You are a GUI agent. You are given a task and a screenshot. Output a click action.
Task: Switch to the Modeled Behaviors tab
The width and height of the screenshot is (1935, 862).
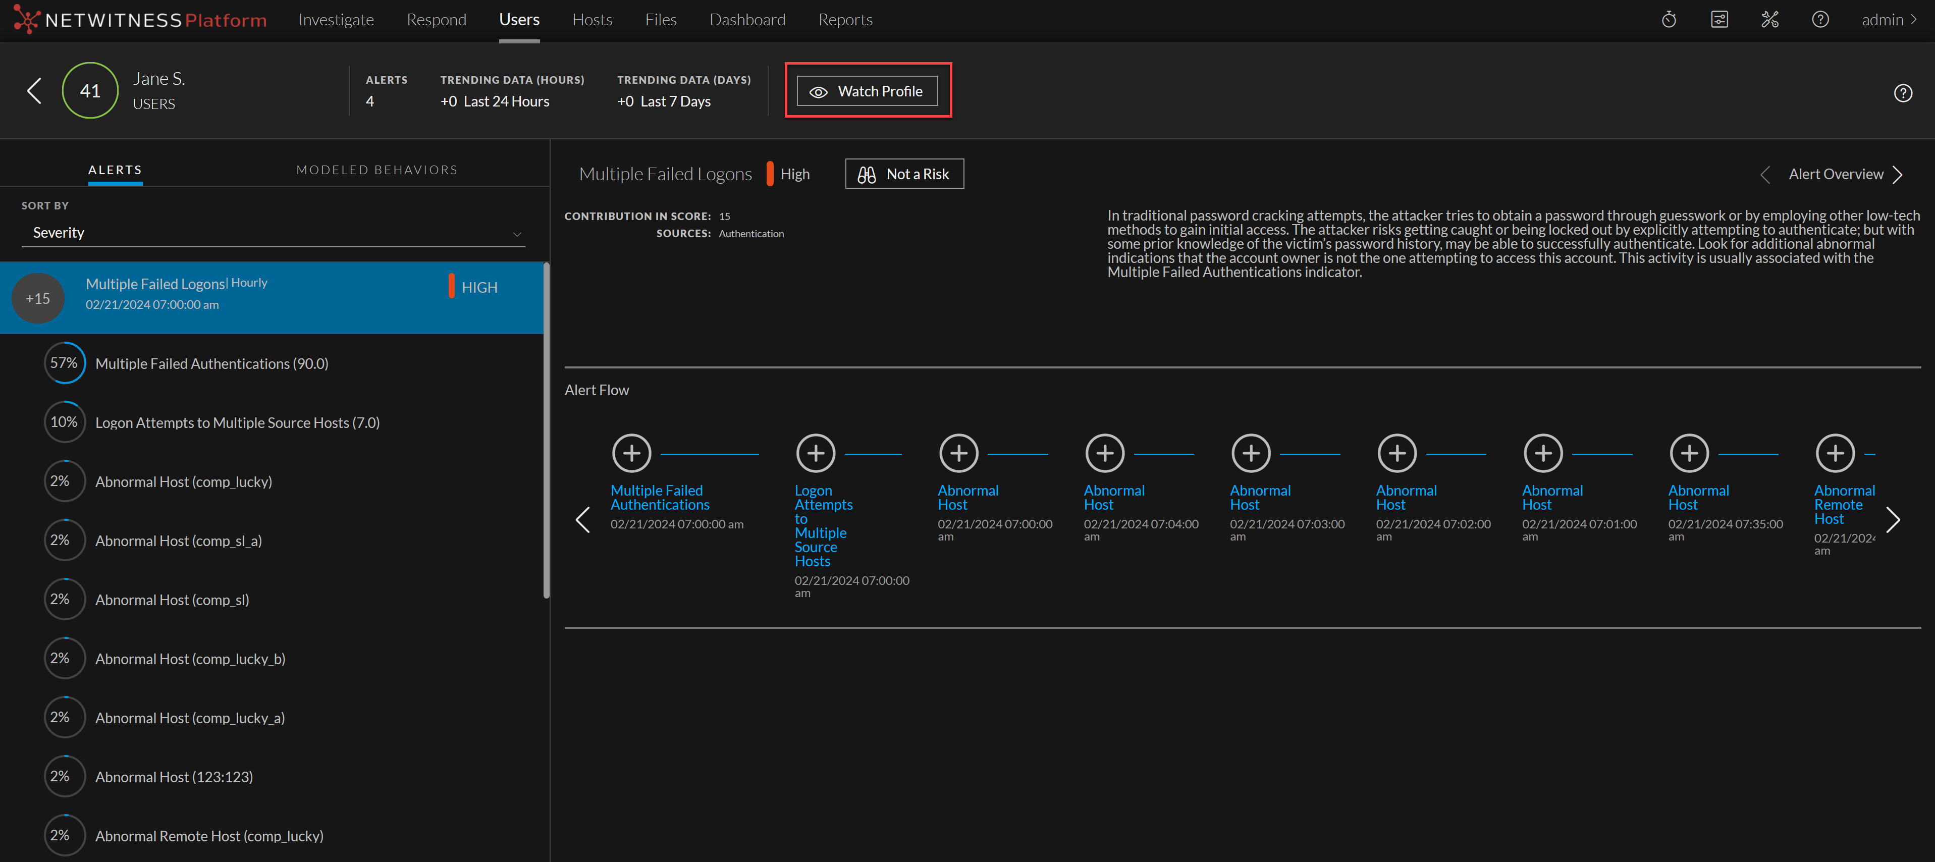tap(377, 170)
